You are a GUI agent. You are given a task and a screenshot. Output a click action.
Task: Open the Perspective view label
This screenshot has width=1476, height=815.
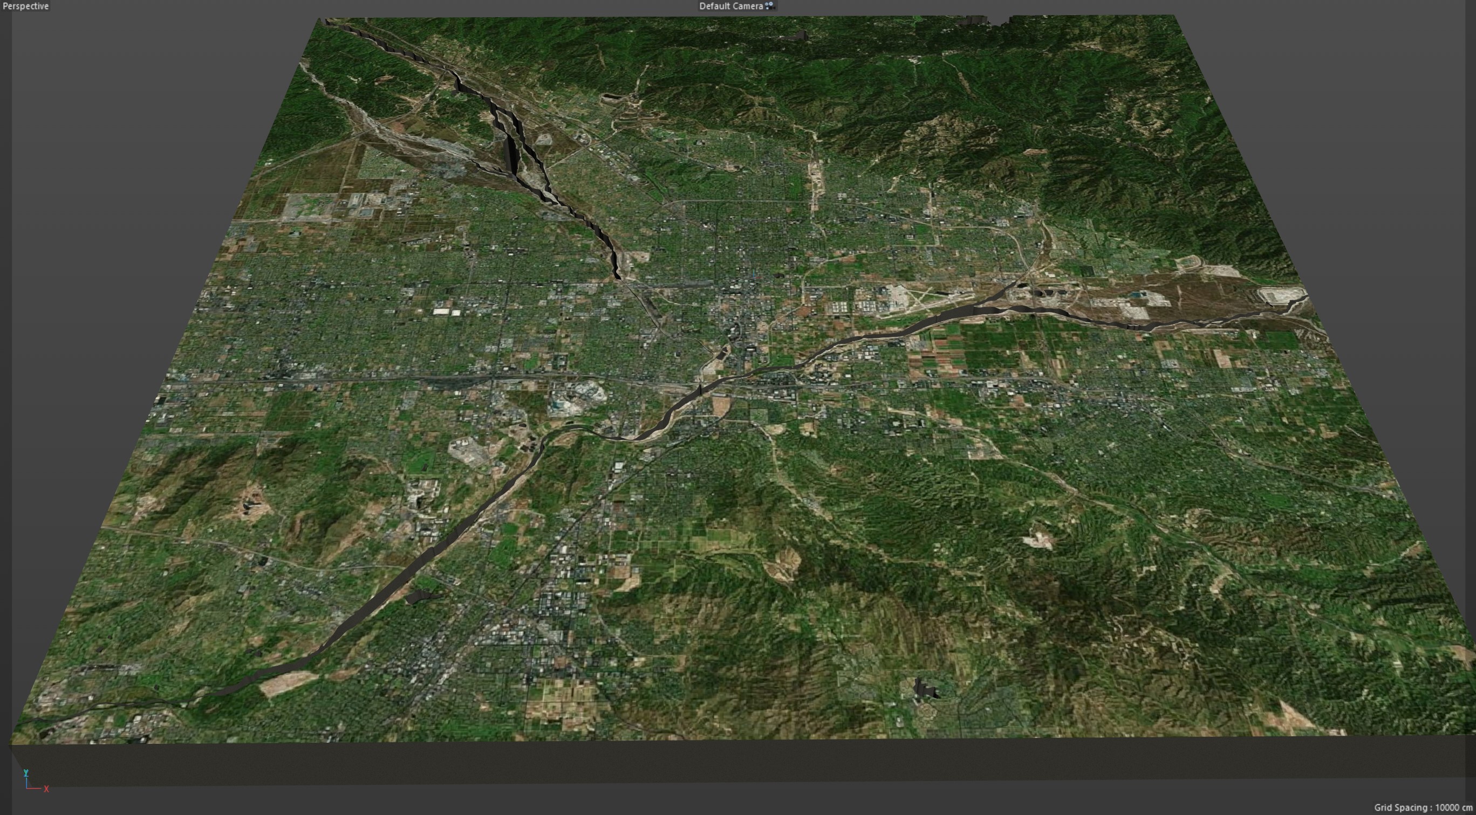[x=25, y=6]
